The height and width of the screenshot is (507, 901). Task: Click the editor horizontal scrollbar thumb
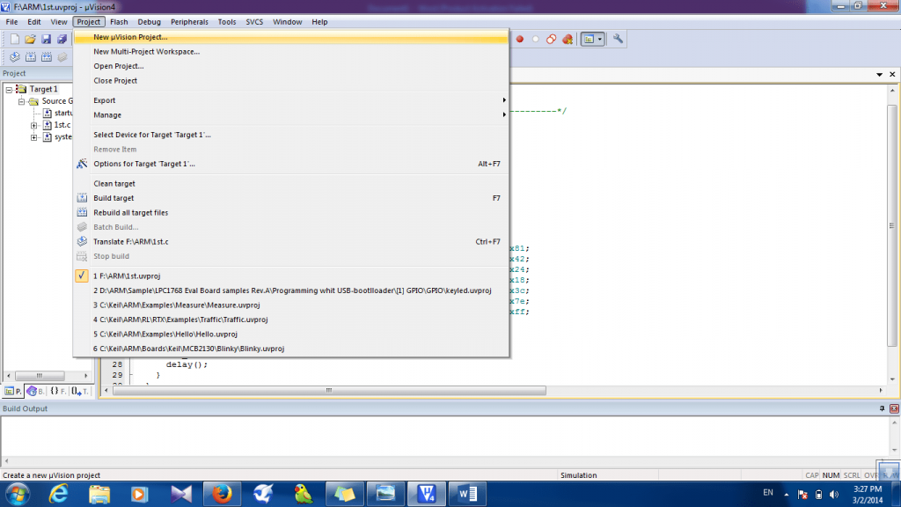329,390
